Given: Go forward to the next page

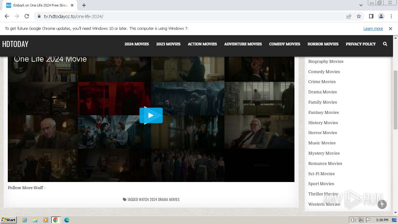Looking at the screenshot, I should tap(17, 16).
